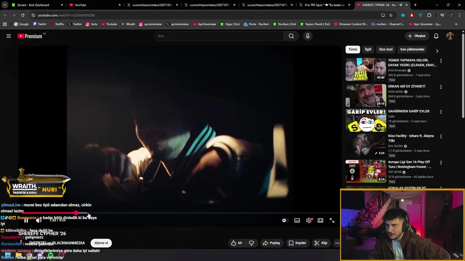Bookmark page with star icon
The height and width of the screenshot is (261, 465).
391,15
